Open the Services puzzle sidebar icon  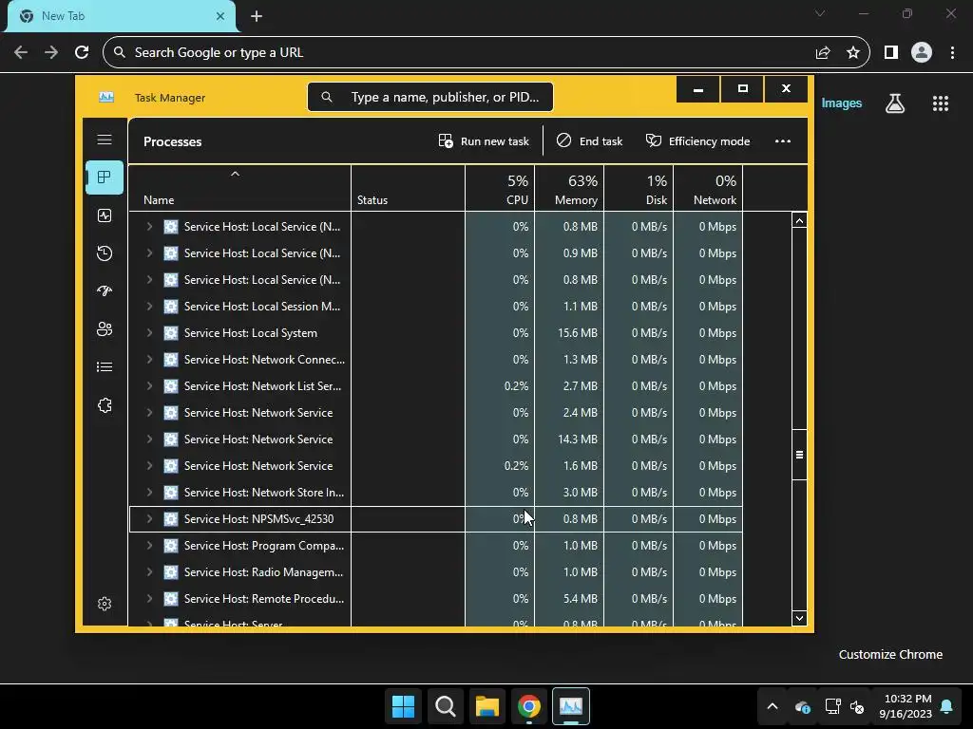105,404
